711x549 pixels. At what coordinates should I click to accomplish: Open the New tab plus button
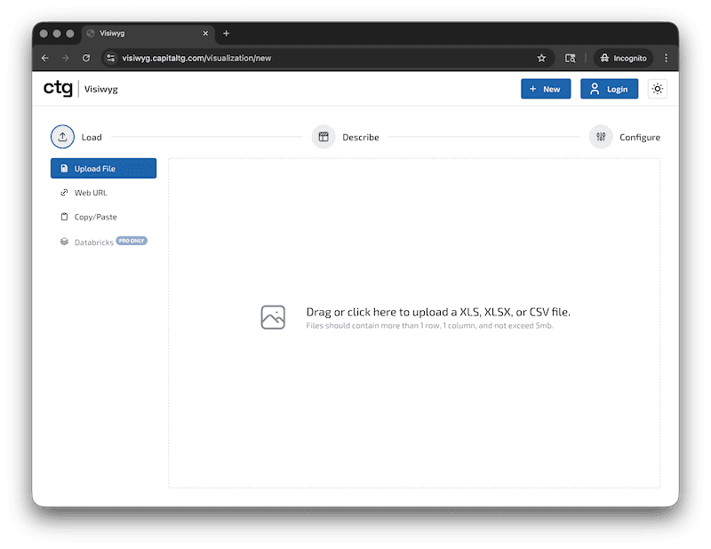[227, 34]
